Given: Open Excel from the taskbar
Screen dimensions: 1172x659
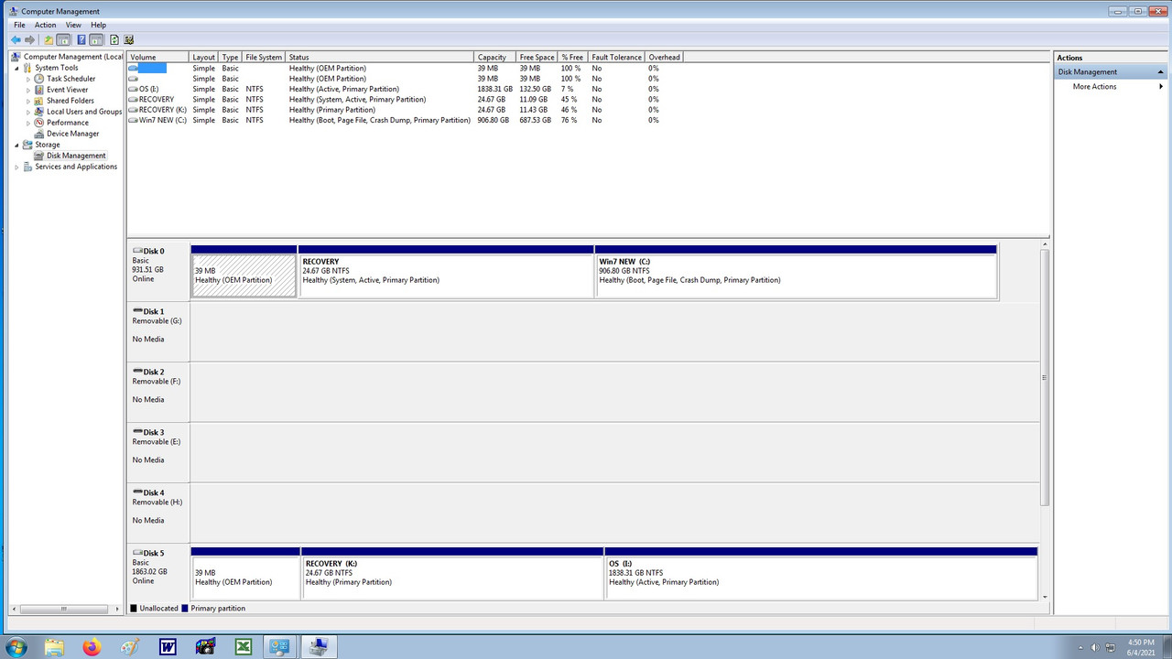Looking at the screenshot, I should (243, 647).
